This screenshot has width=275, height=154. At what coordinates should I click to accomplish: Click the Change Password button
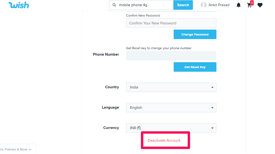[195, 34]
